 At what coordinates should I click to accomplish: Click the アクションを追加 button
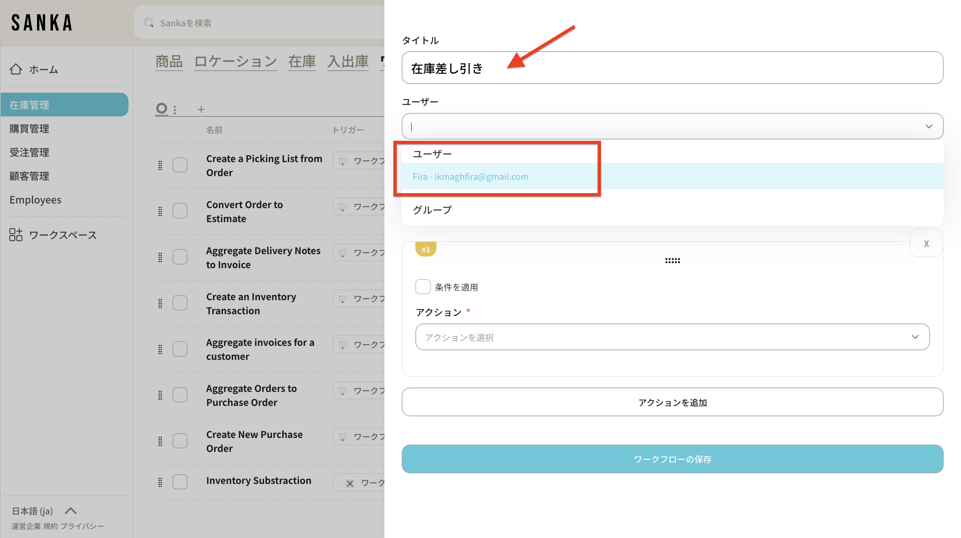pos(672,402)
